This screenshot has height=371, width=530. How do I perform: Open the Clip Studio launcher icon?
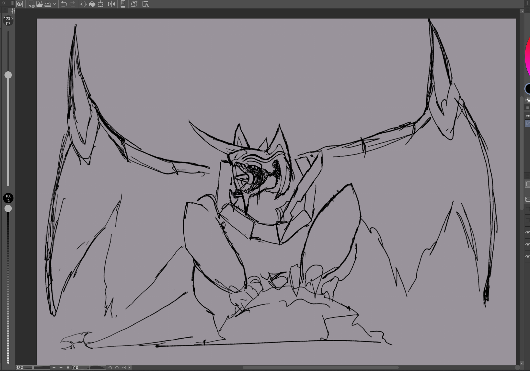tap(20, 4)
